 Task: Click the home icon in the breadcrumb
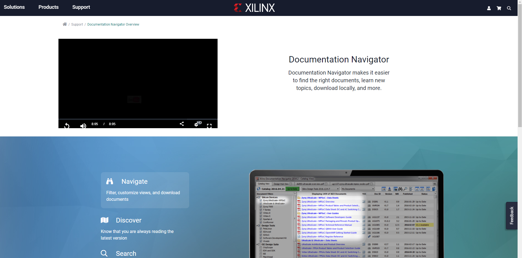point(65,24)
